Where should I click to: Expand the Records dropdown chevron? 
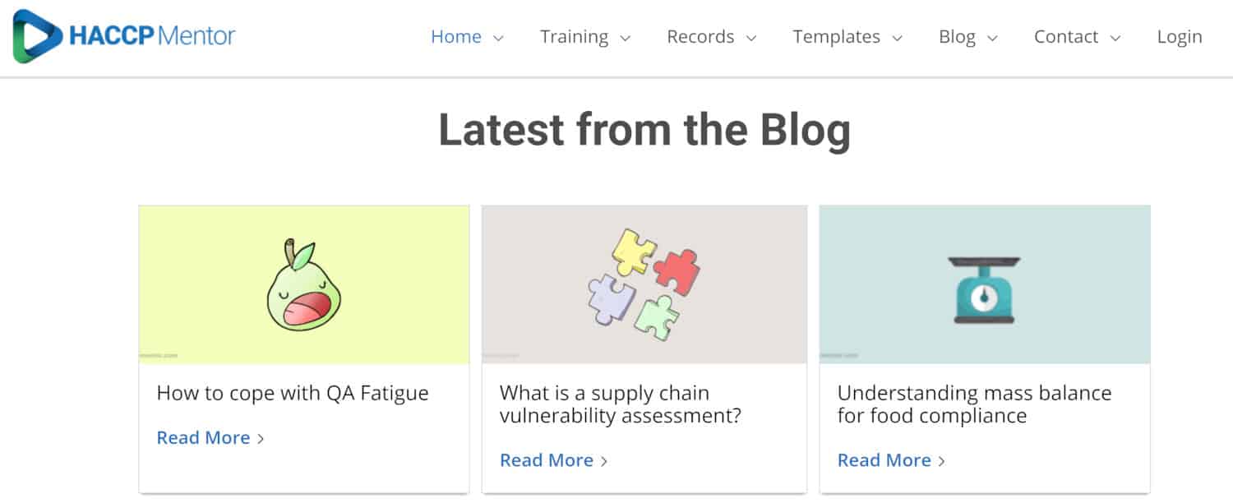point(750,38)
